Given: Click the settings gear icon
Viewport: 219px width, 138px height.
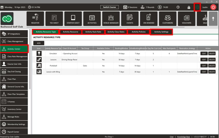Looking at the screenshot, I should click(197, 7).
